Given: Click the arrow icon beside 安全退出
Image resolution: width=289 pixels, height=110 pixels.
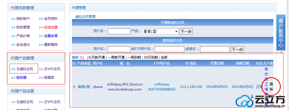Looking at the screenshot, I should (13, 45).
